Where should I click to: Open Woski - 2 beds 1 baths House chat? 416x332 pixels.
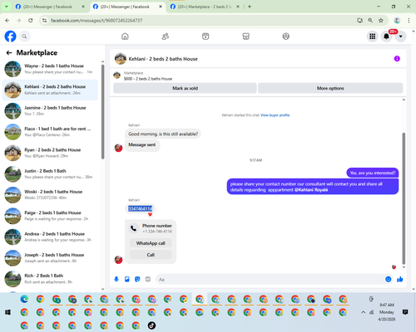point(50,194)
